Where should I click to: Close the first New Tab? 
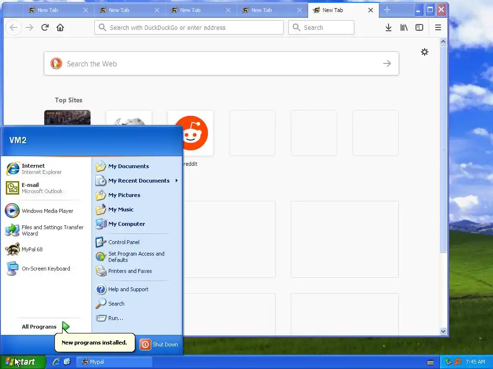pyautogui.click(x=86, y=11)
